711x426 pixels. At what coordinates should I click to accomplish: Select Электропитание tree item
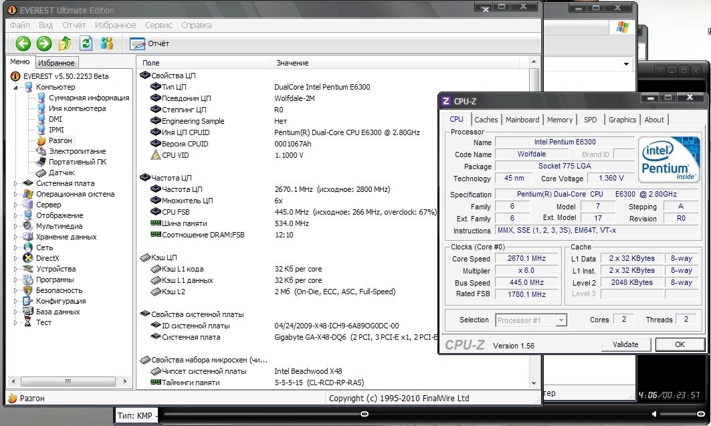[77, 151]
